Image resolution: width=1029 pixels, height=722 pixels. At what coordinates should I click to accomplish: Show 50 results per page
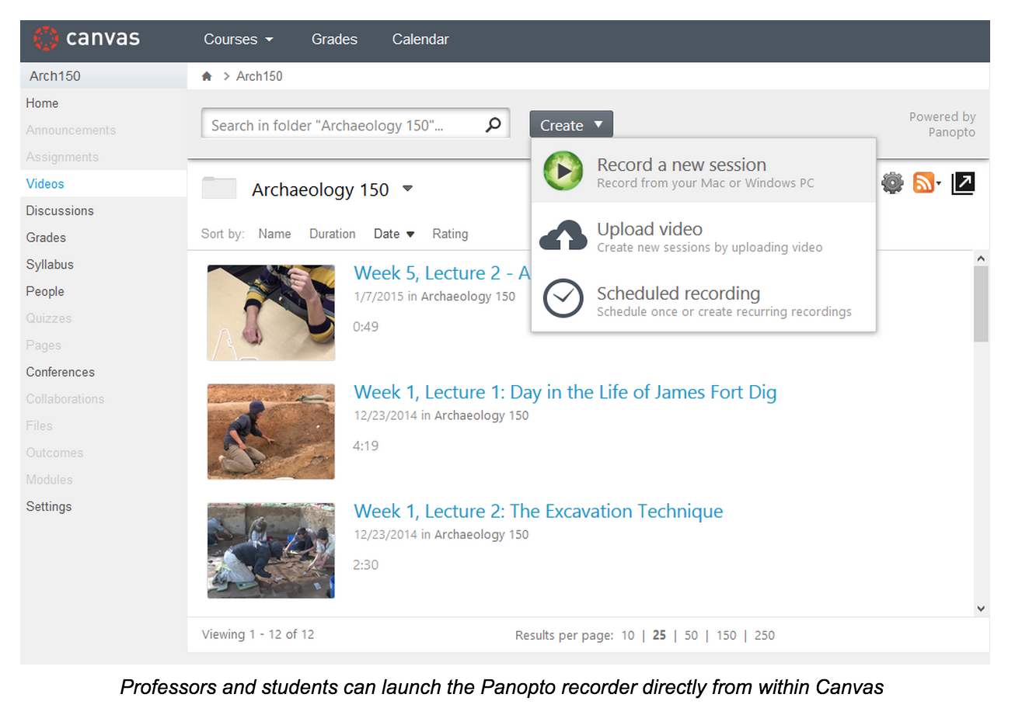point(691,635)
